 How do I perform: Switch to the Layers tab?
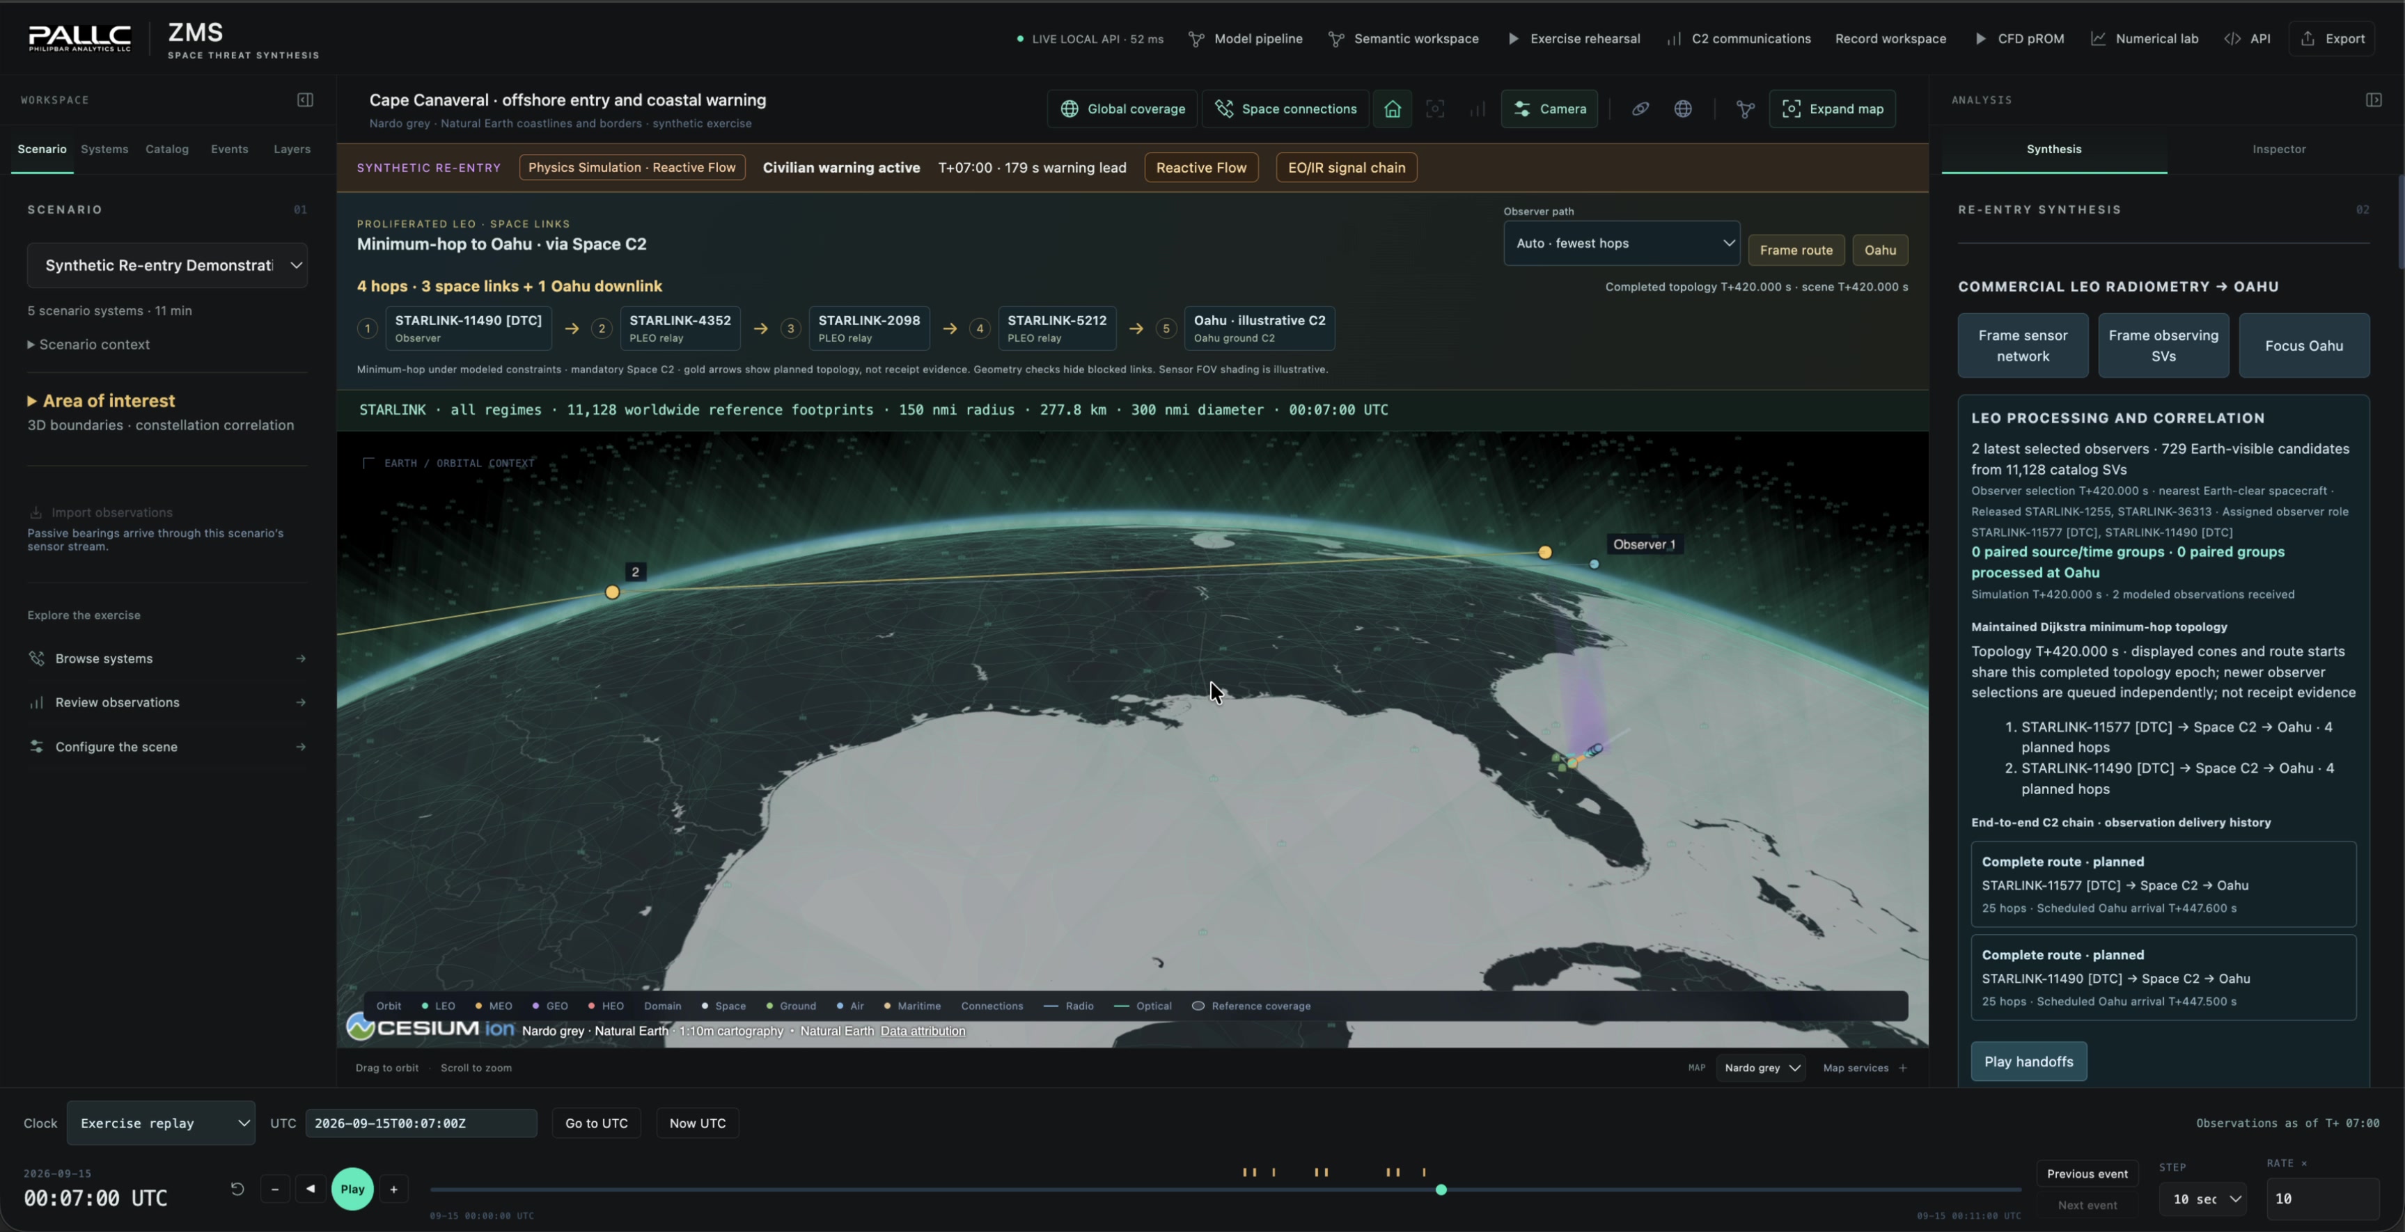292,150
